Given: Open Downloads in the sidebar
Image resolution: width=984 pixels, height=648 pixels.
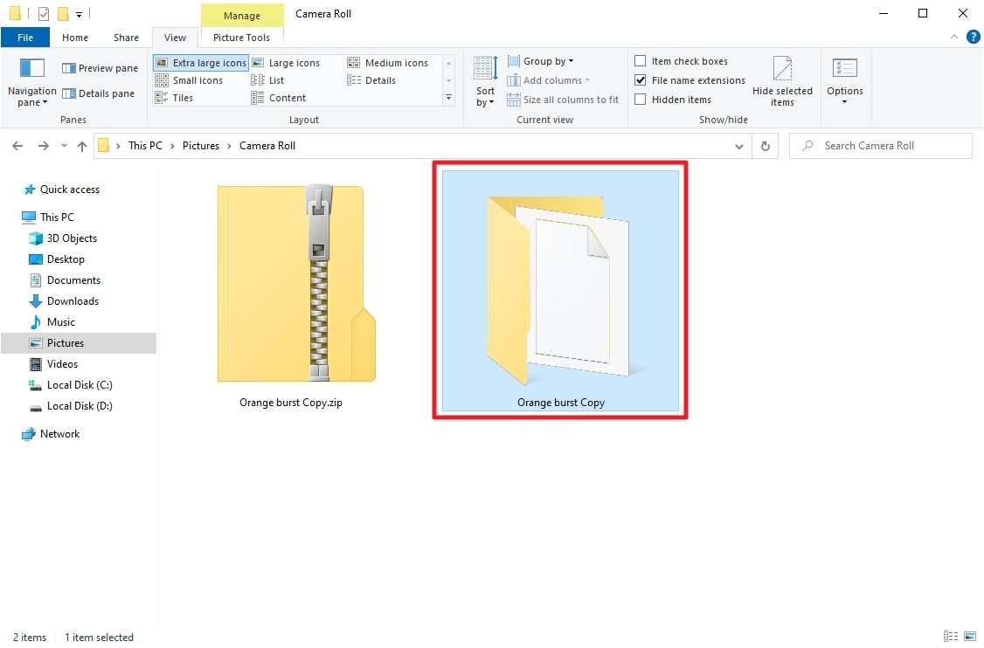Looking at the screenshot, I should [x=64, y=301].
